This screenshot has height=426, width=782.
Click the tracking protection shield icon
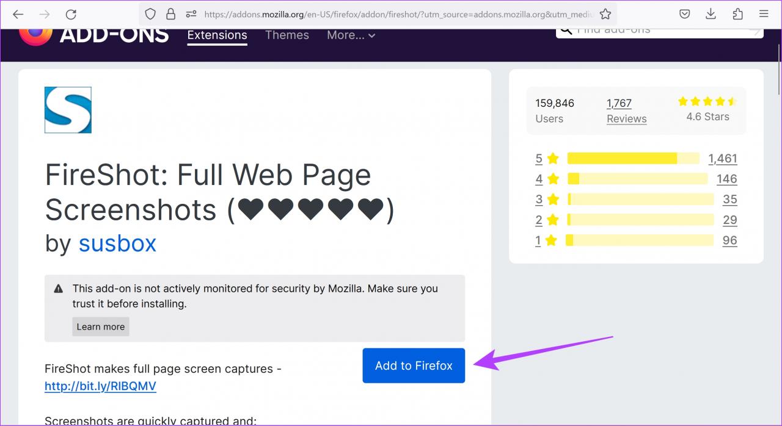[x=150, y=14]
